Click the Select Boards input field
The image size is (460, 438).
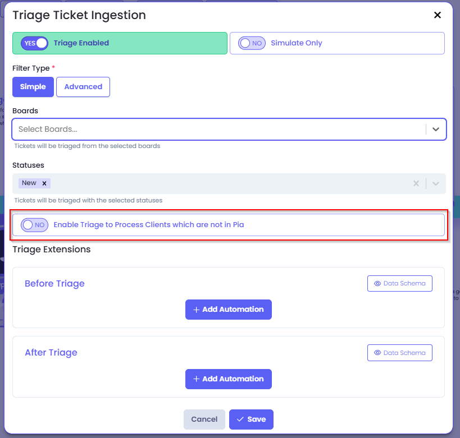pyautogui.click(x=219, y=129)
